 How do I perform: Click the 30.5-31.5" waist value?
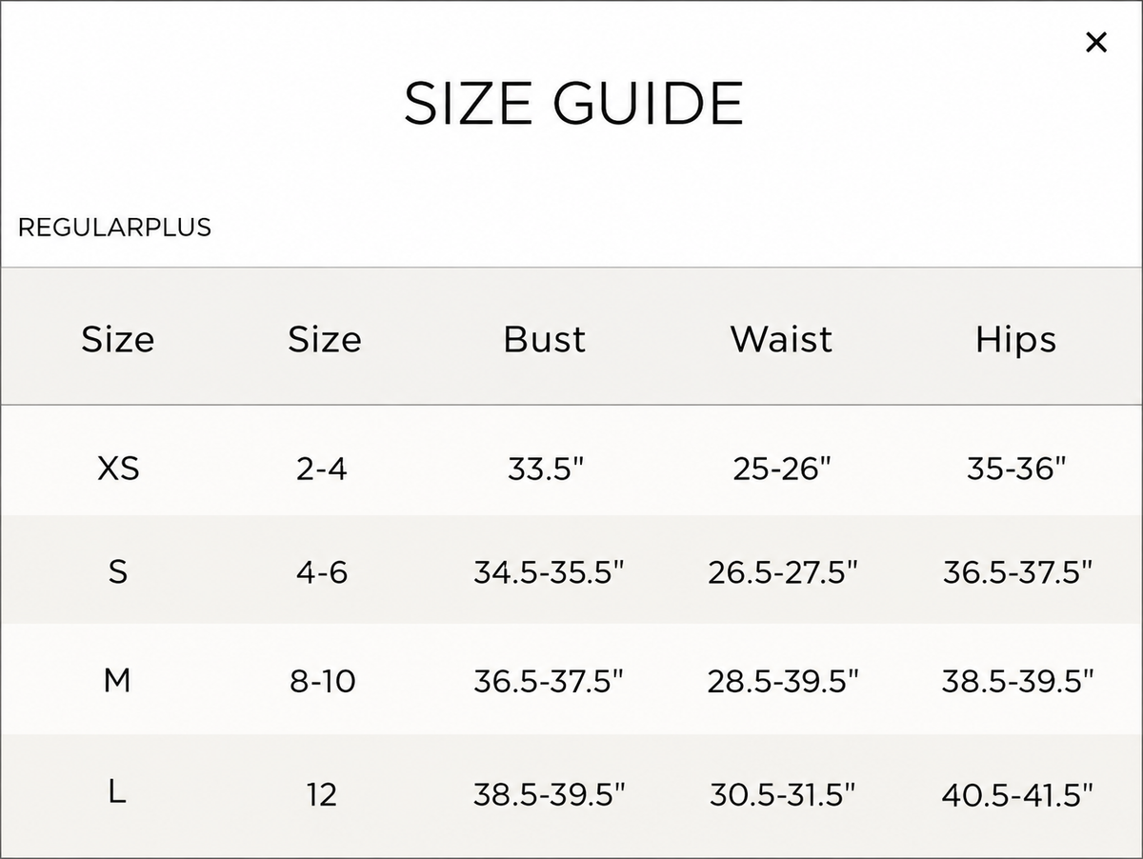click(783, 793)
